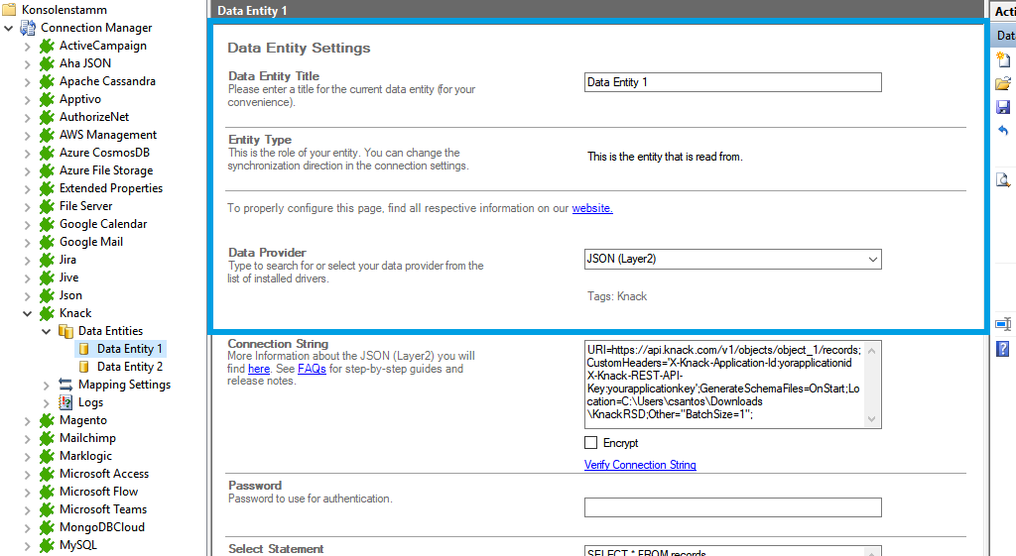1016x556 pixels.
Task: Click the Mapping Settings arrows icon
Action: [65, 385]
